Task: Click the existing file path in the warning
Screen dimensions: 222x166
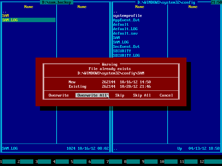Action: coord(111,73)
